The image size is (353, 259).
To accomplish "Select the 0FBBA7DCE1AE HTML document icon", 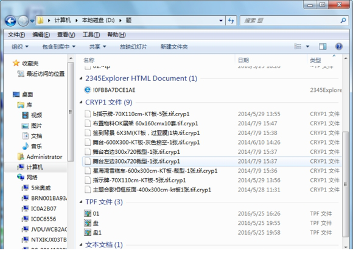I will [88, 90].
